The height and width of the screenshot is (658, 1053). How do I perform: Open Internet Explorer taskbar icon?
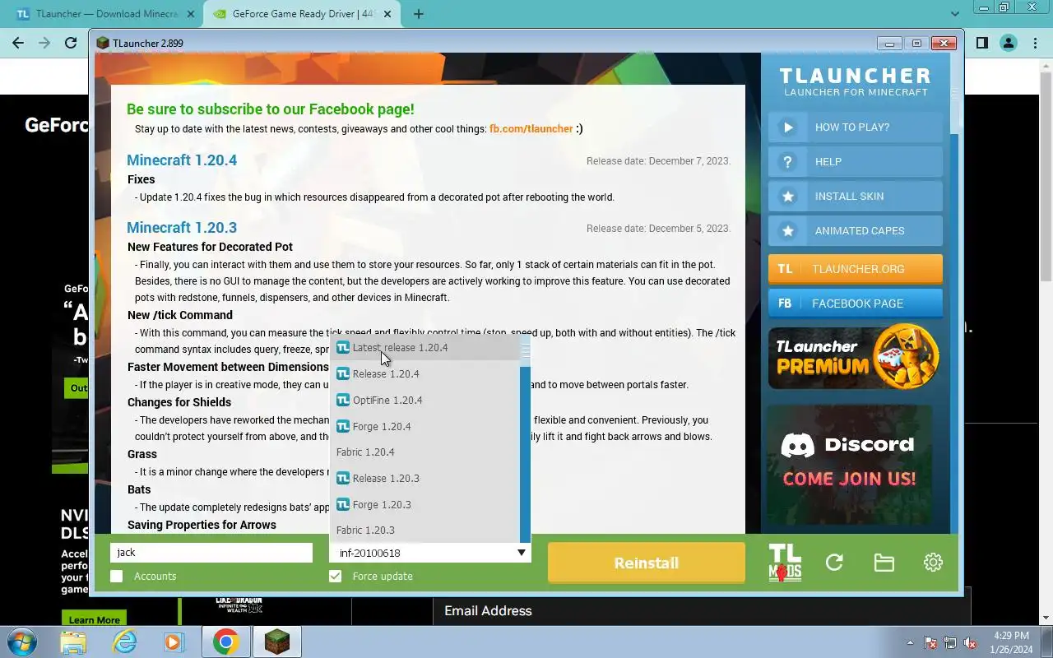pos(124,642)
